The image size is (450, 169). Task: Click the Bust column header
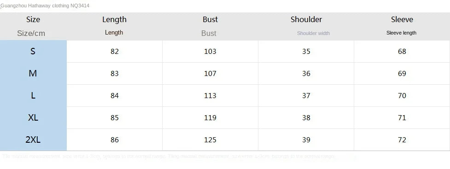(x=210, y=19)
